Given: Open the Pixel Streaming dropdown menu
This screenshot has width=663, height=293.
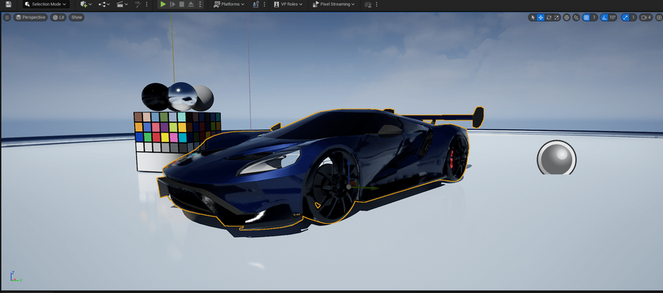Looking at the screenshot, I should pos(334,4).
